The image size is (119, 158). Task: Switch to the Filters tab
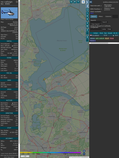click(x=101, y=17)
